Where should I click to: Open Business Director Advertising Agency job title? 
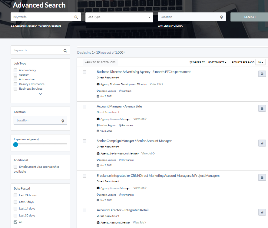144,72
